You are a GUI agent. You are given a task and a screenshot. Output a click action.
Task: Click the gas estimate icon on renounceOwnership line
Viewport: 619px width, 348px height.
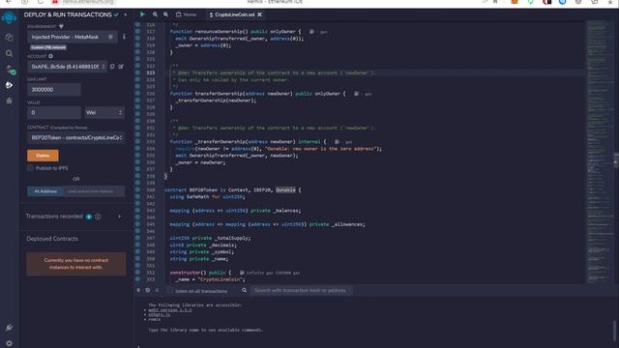click(x=311, y=32)
